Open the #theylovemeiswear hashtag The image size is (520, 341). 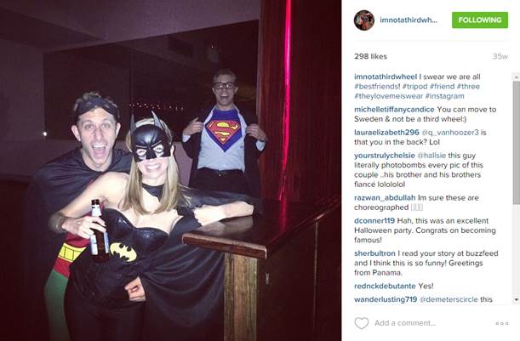tap(388, 96)
